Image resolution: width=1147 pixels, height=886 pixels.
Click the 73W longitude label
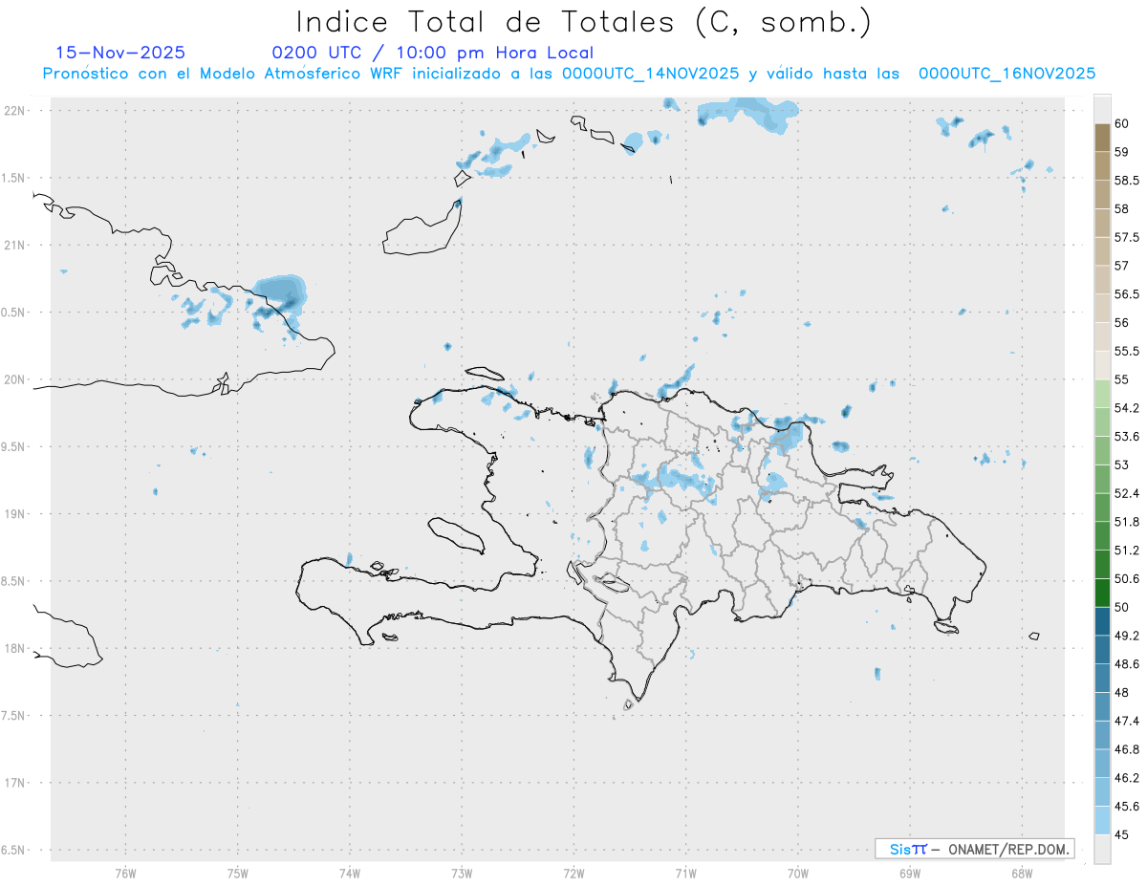pyautogui.click(x=462, y=873)
